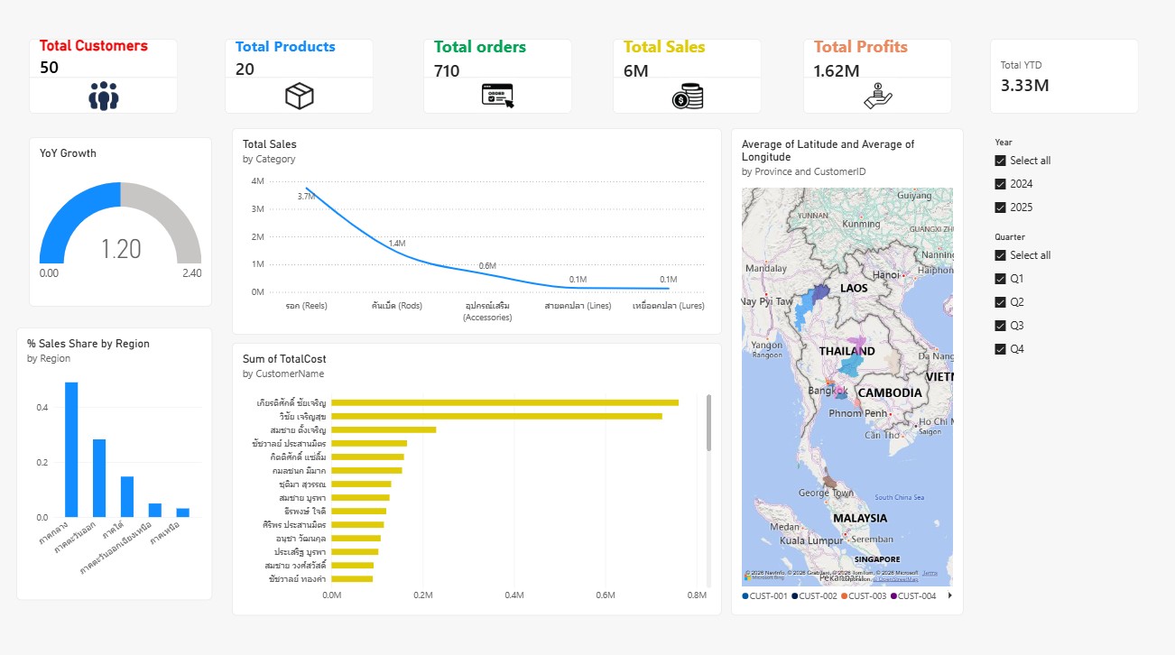This screenshot has height=655, width=1175.
Task: Click the Total orders window icon
Action: (x=497, y=96)
